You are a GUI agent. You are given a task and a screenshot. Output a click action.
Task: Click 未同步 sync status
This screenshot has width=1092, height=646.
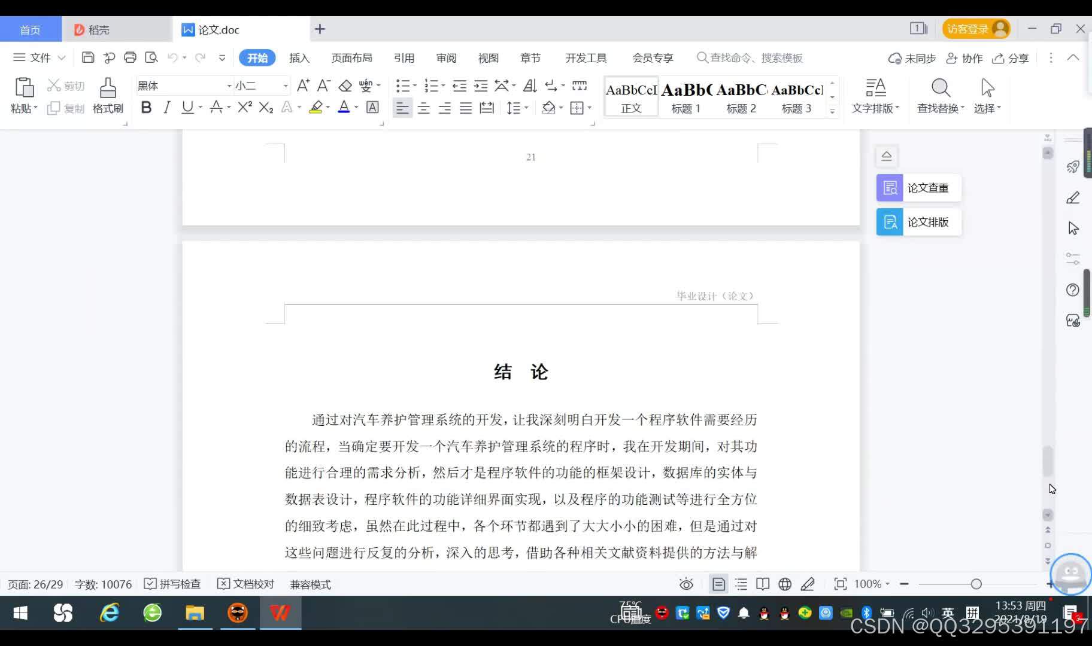(912, 58)
